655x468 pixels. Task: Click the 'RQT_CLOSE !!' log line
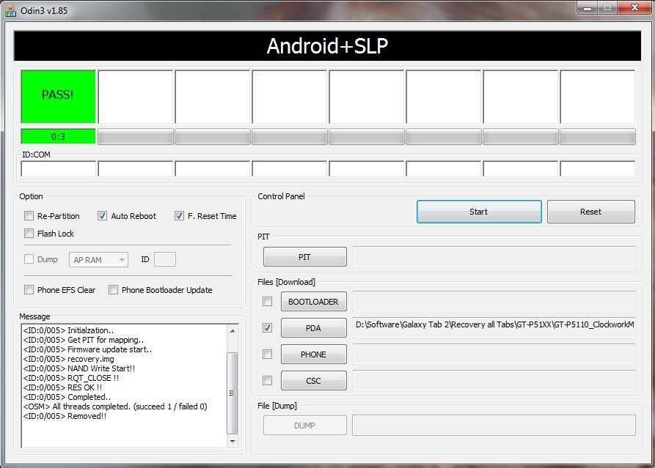(x=70, y=378)
